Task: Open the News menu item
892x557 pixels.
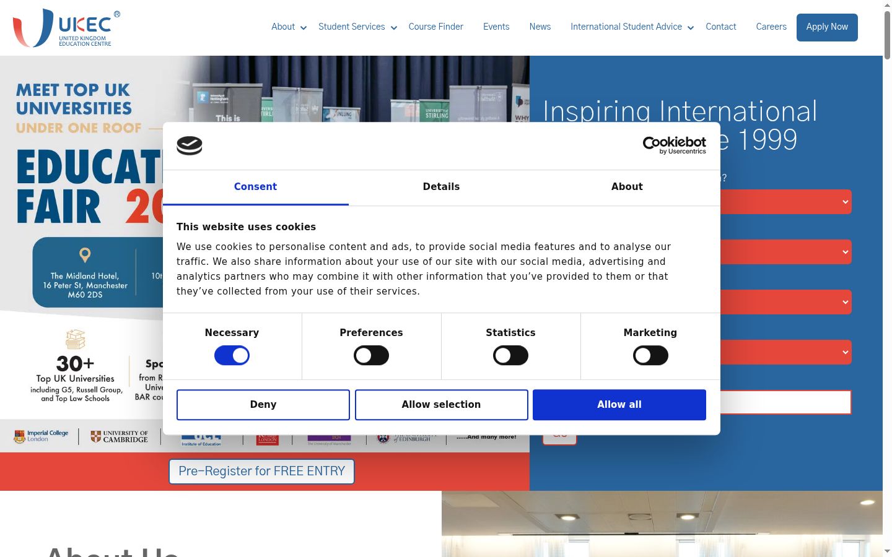Action: click(540, 27)
